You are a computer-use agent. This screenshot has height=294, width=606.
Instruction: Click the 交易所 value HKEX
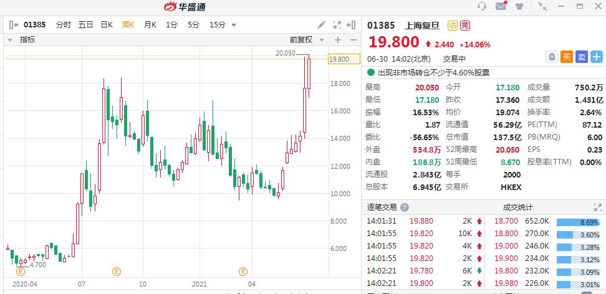[x=511, y=187]
